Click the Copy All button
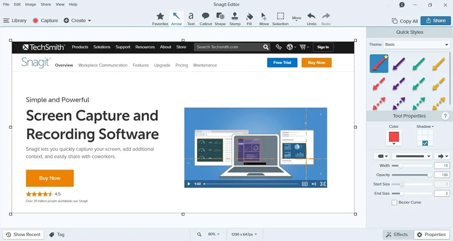This screenshot has height=241, width=453. pos(405,21)
